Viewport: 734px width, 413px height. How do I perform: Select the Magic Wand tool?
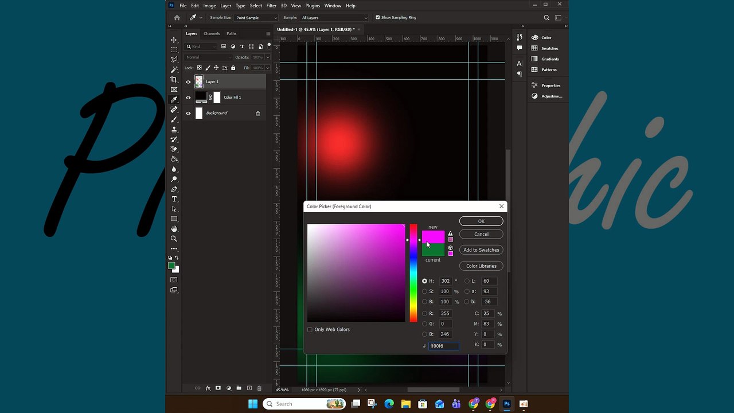[x=174, y=69]
